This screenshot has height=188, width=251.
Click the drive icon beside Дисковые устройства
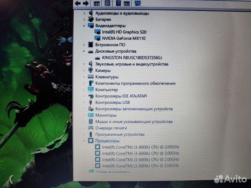pyautogui.click(x=91, y=52)
